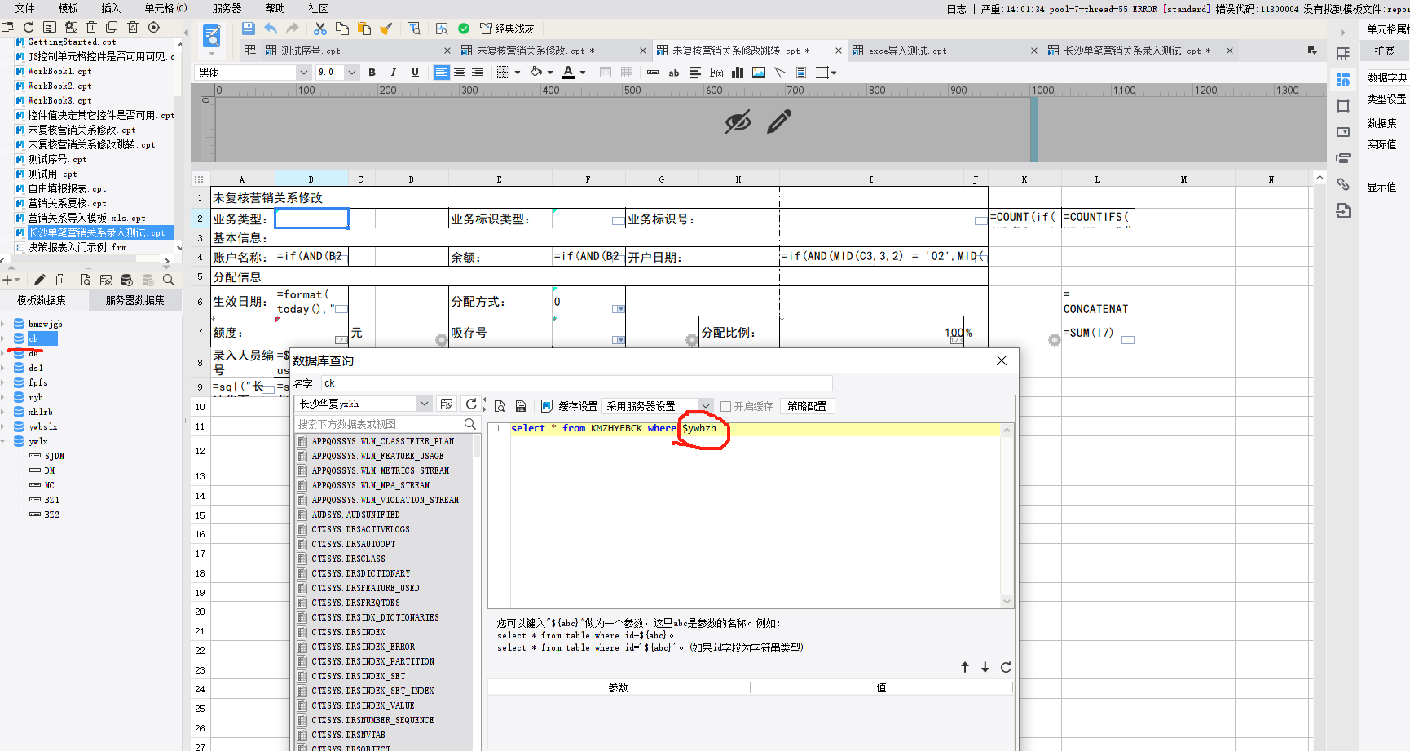
Task: Click into the SQL query editor line
Action: [x=754, y=429]
